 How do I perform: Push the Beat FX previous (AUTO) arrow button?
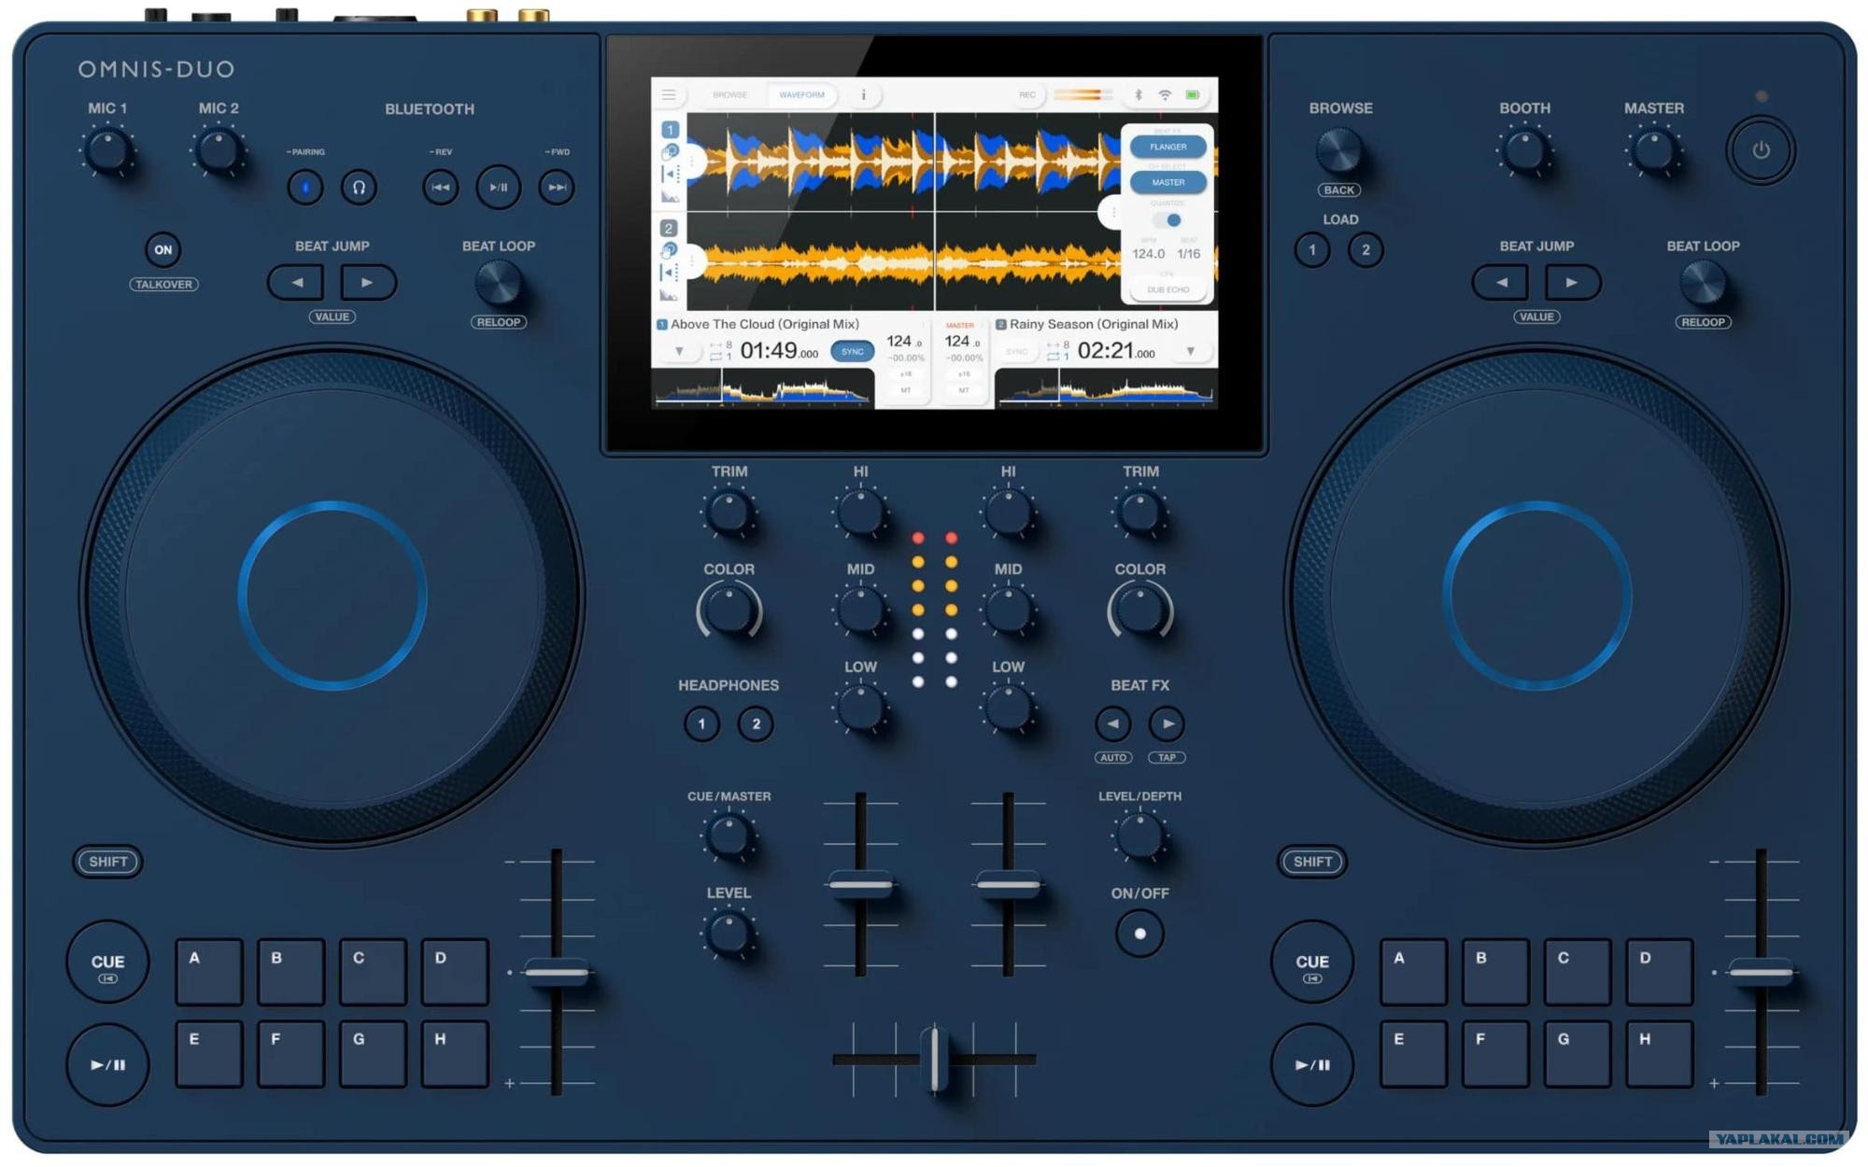tap(1112, 724)
